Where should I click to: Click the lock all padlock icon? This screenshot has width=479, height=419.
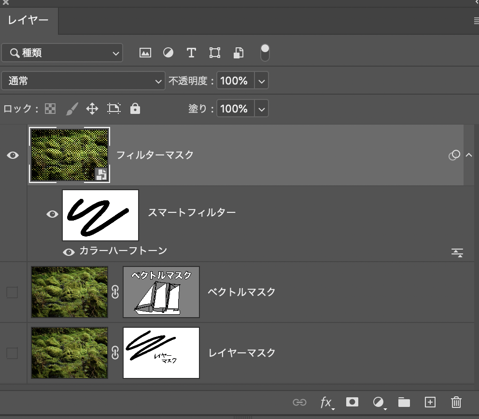(x=135, y=109)
